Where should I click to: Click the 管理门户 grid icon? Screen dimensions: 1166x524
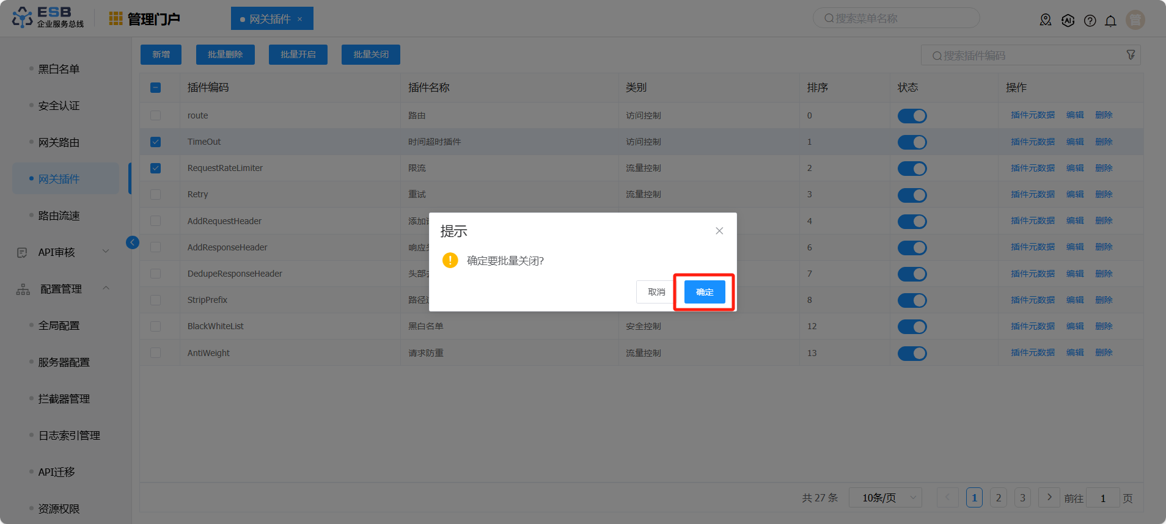(116, 19)
